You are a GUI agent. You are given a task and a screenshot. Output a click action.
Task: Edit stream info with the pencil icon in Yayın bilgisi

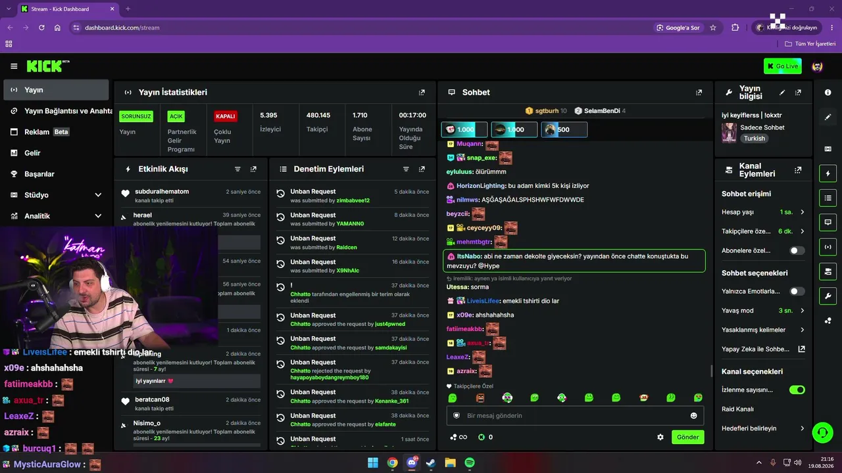[x=782, y=93]
